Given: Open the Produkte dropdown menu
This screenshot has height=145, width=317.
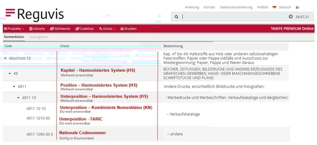Looking at the screenshot, I should click(14, 29).
